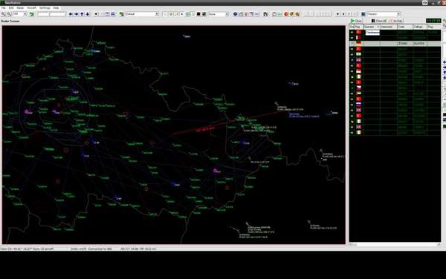Toggle display eye icon on first aircraft row
The height and width of the screenshot is (279, 446).
[352, 33]
